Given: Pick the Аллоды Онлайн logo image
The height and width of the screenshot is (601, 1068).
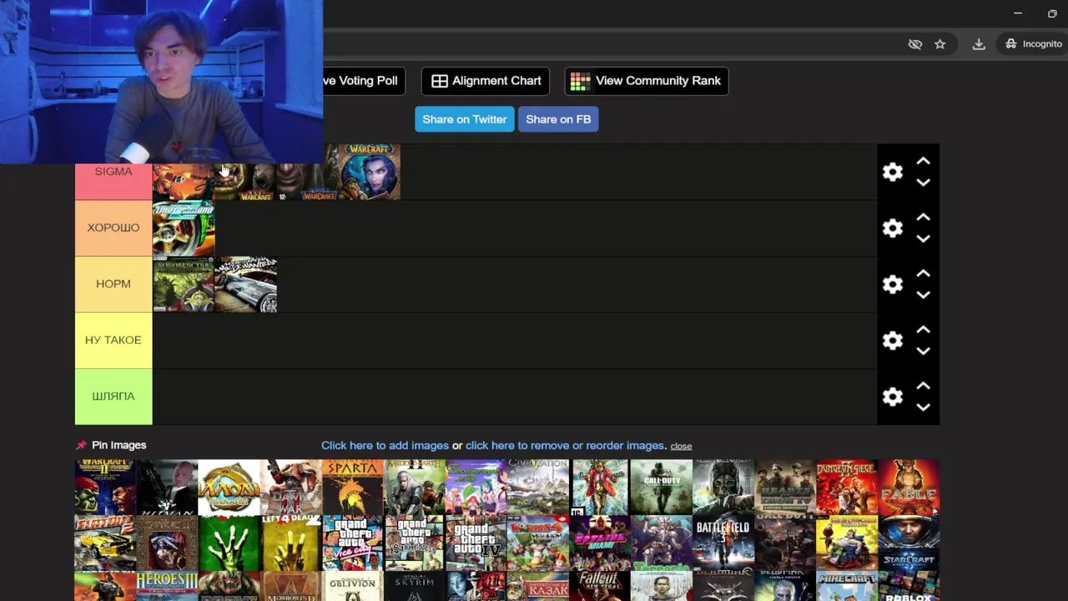Looking at the screenshot, I should (x=229, y=487).
